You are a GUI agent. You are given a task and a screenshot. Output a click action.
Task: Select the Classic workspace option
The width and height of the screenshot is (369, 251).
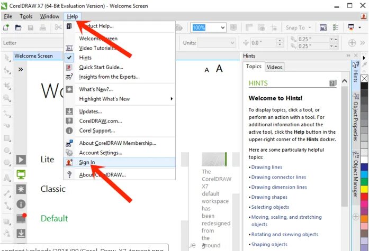[53, 189]
